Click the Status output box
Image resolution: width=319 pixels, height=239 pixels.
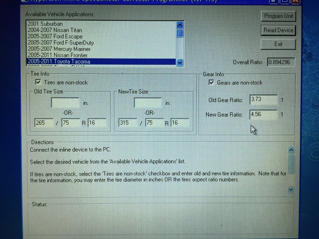tap(161, 219)
